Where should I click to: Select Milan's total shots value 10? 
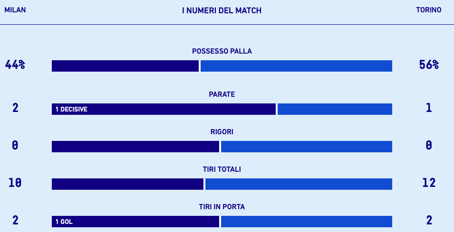pos(15,183)
